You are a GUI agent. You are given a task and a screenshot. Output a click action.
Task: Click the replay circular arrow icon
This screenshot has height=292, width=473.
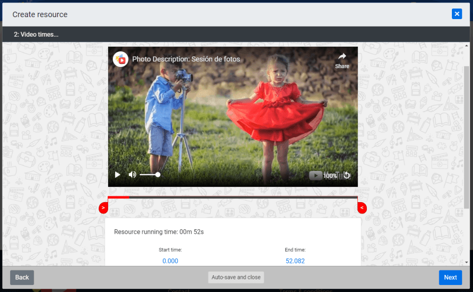tap(347, 175)
